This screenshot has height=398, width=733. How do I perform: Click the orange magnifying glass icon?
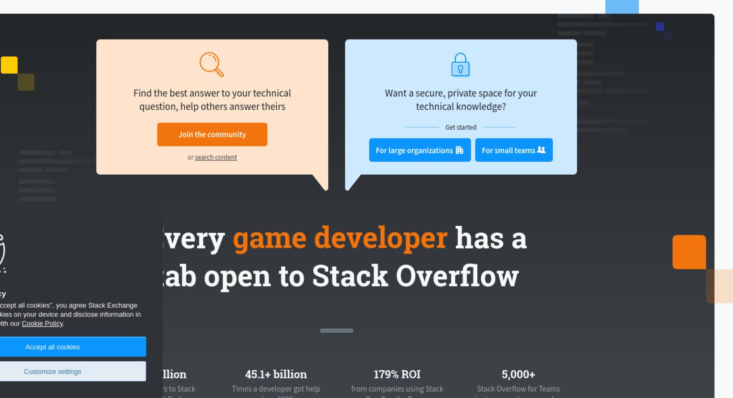tap(212, 64)
